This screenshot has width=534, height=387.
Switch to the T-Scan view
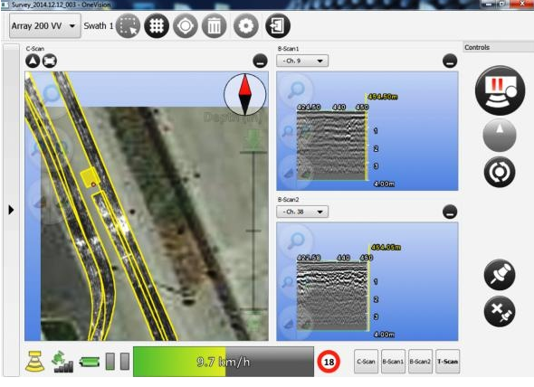click(448, 362)
